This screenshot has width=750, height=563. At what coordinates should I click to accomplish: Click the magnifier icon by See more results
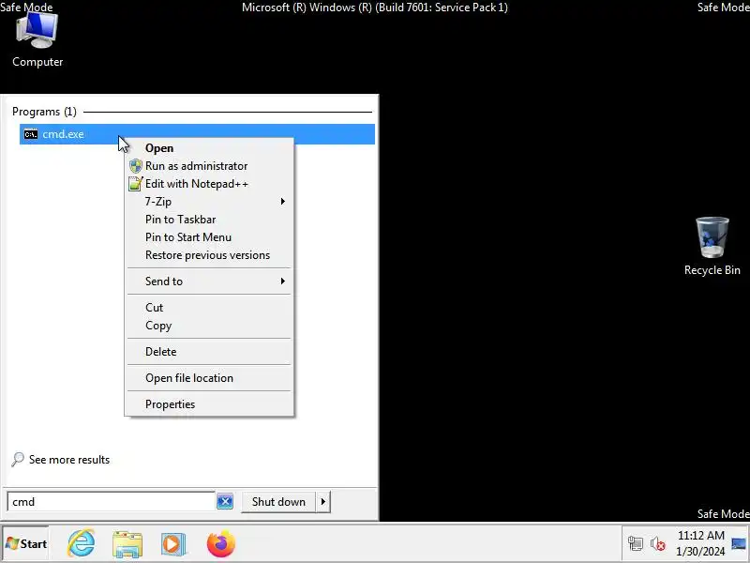coord(18,460)
